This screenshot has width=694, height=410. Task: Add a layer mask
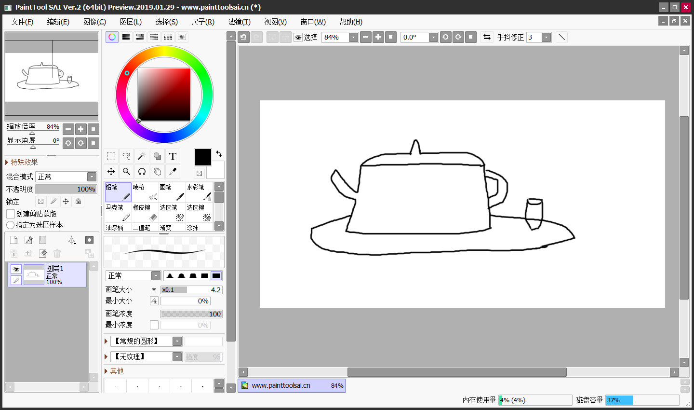(x=89, y=240)
